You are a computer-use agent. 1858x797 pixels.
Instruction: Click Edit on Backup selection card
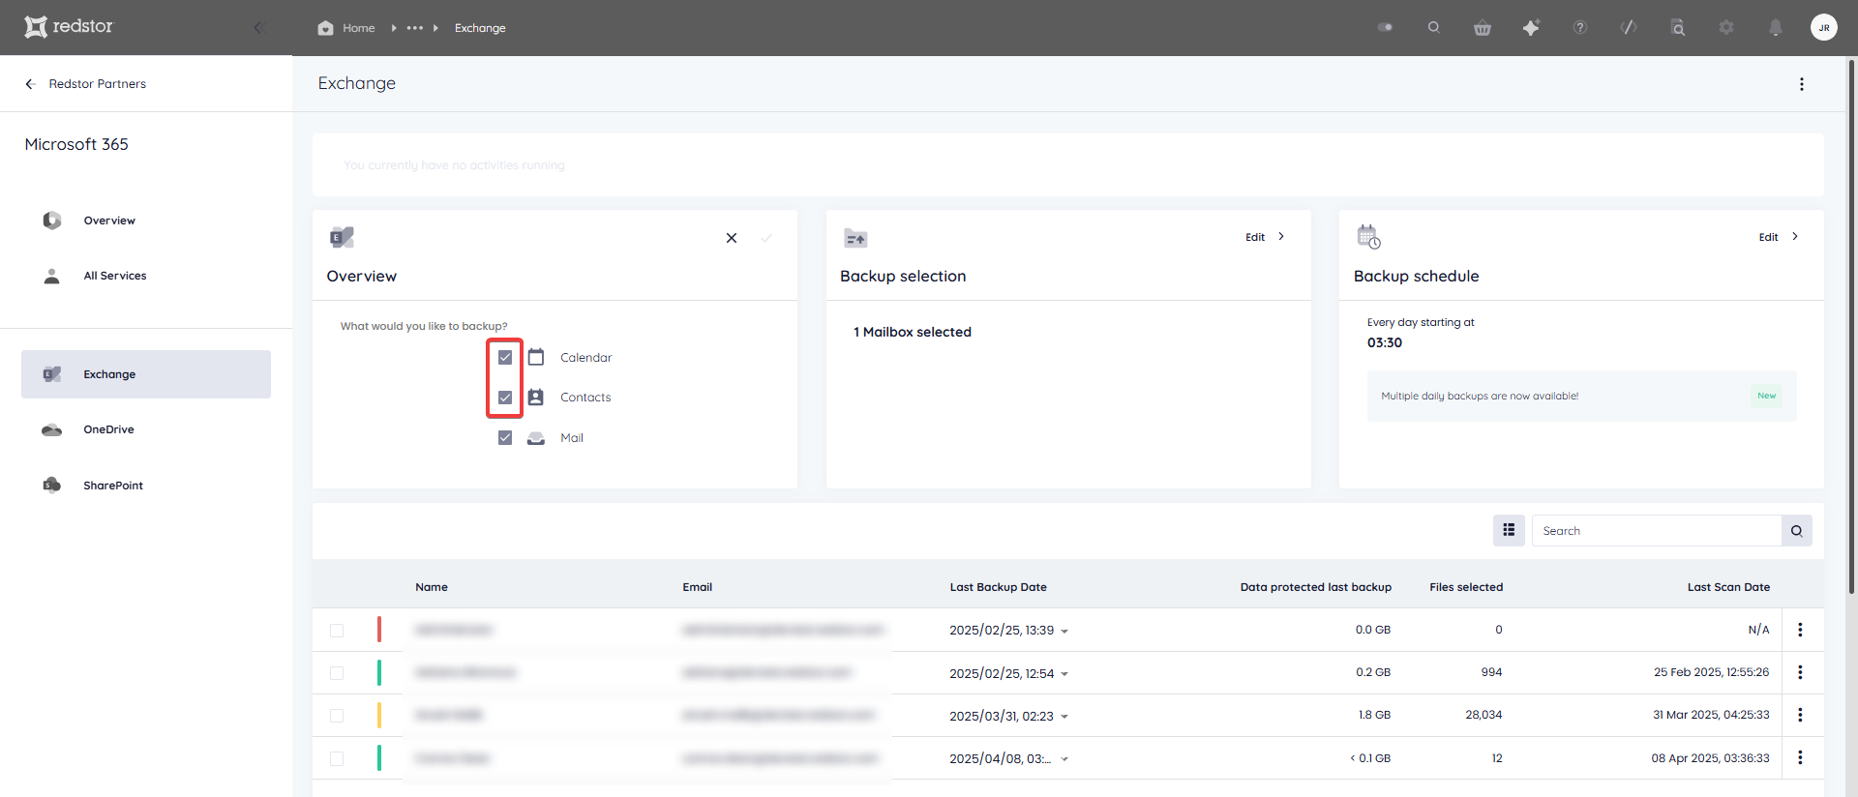pyautogui.click(x=1255, y=237)
